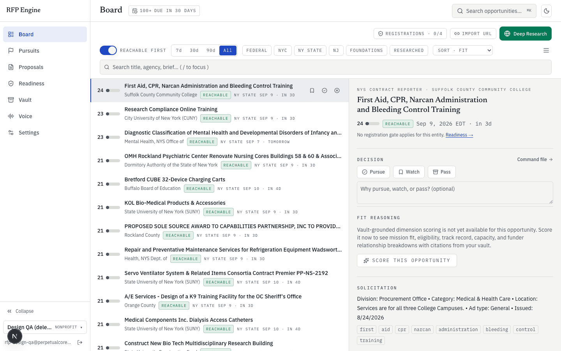Open Pursuits in the sidebar
Image resolution: width=561 pixels, height=351 pixels.
[45, 51]
